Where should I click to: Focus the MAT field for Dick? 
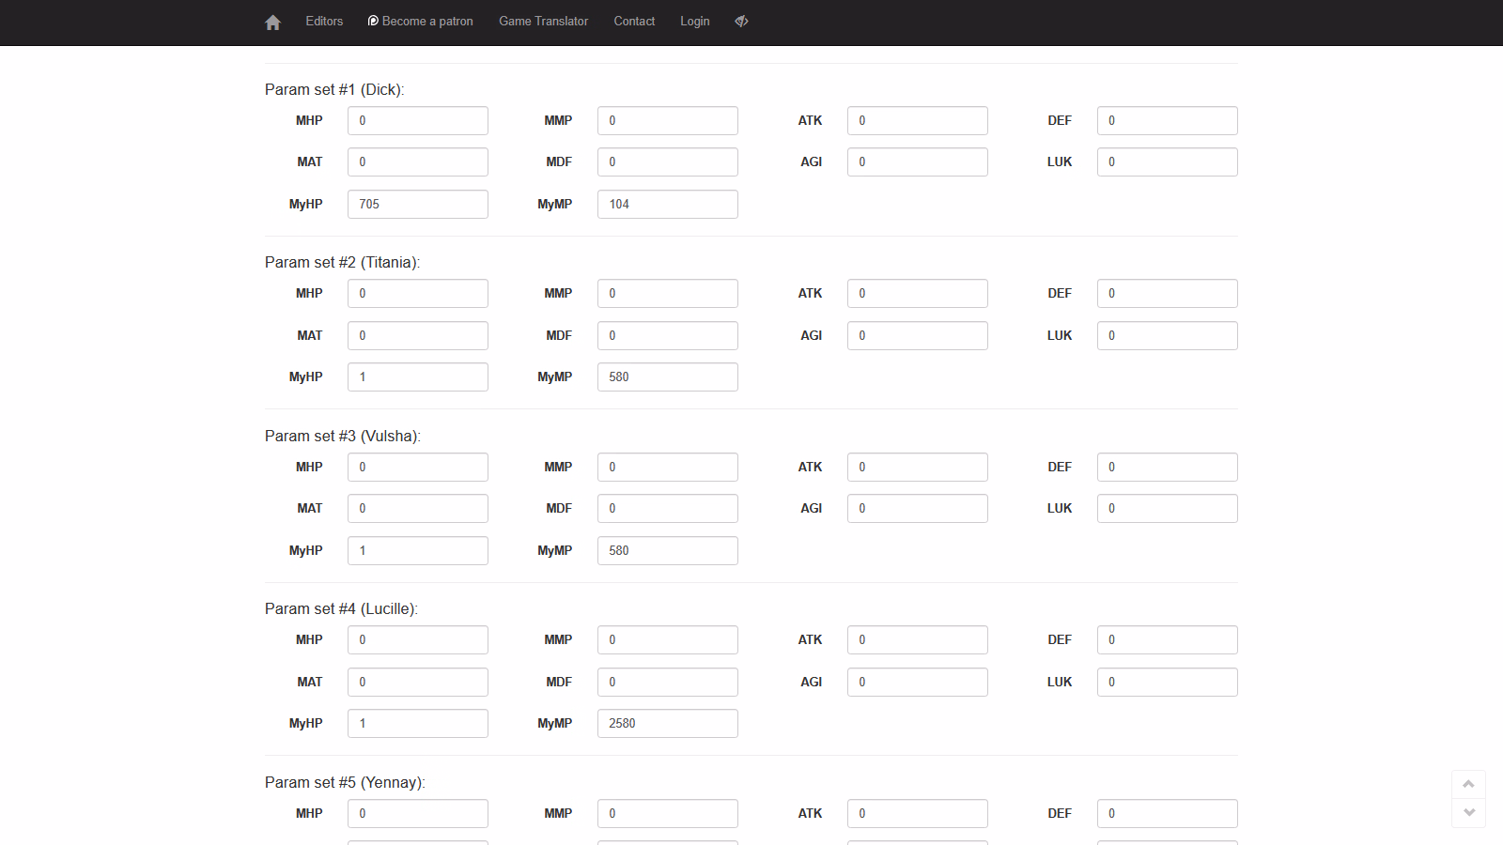(418, 161)
